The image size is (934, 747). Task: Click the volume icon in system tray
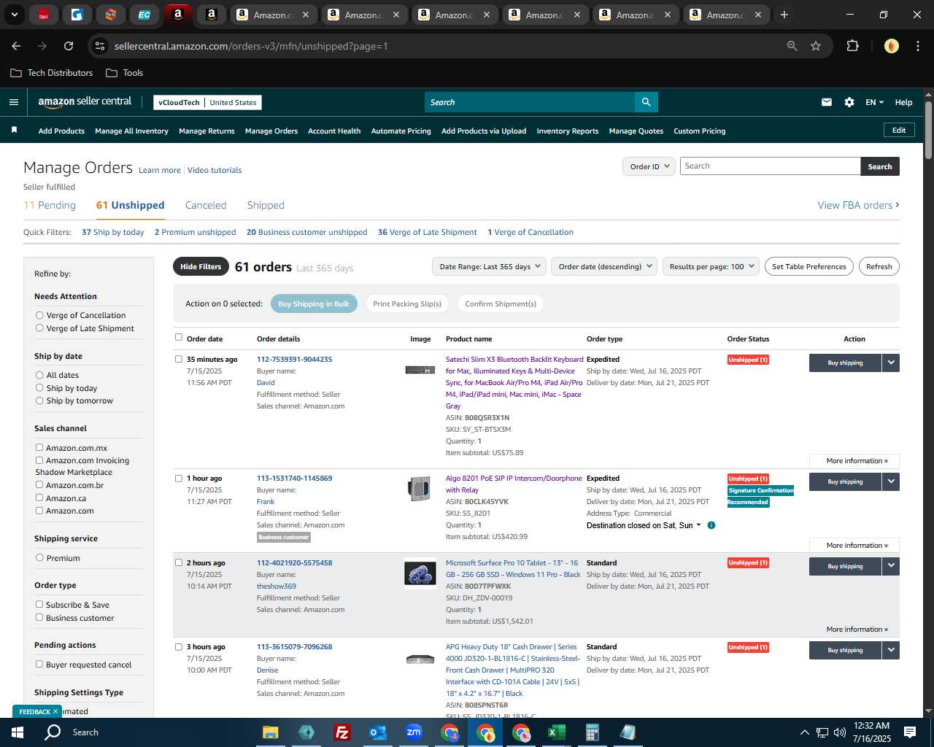point(840,732)
